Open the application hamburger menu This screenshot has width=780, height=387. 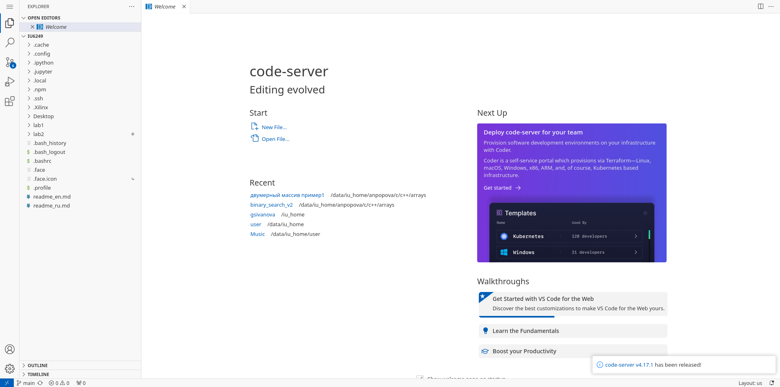tap(10, 6)
